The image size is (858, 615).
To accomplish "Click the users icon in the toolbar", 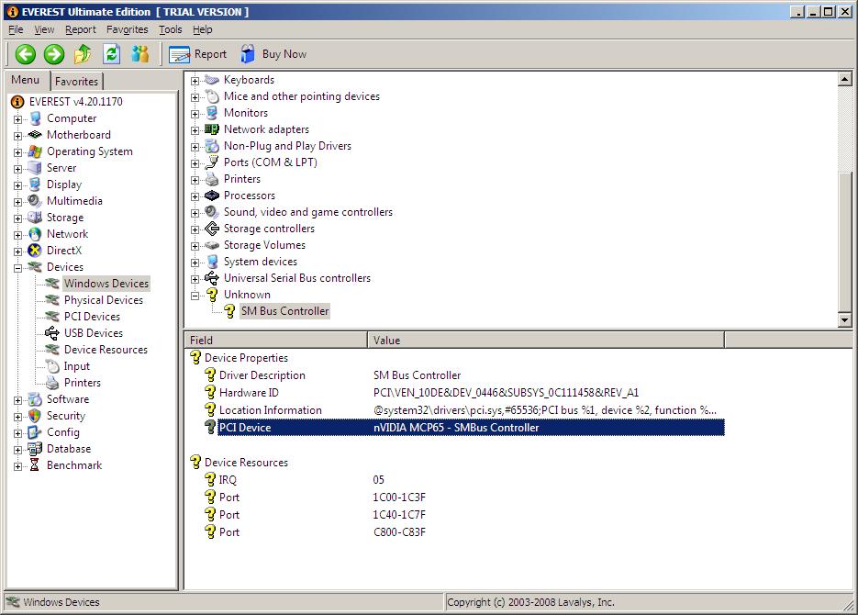I will [x=140, y=54].
